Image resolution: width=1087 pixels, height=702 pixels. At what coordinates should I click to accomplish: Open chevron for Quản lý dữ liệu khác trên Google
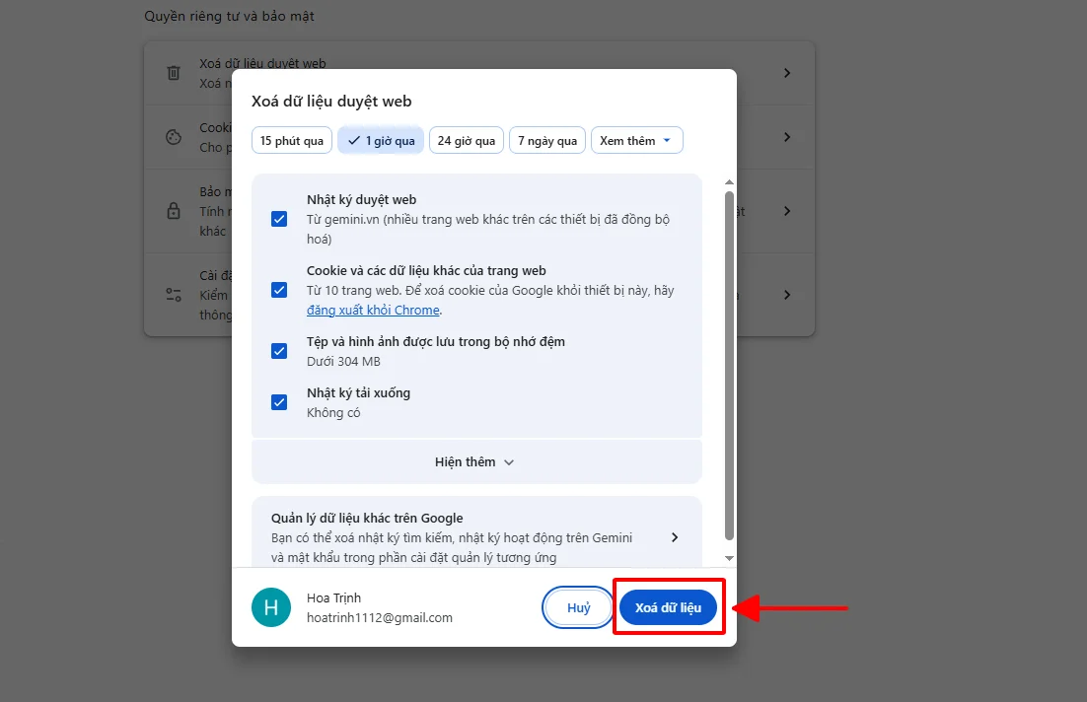(675, 537)
